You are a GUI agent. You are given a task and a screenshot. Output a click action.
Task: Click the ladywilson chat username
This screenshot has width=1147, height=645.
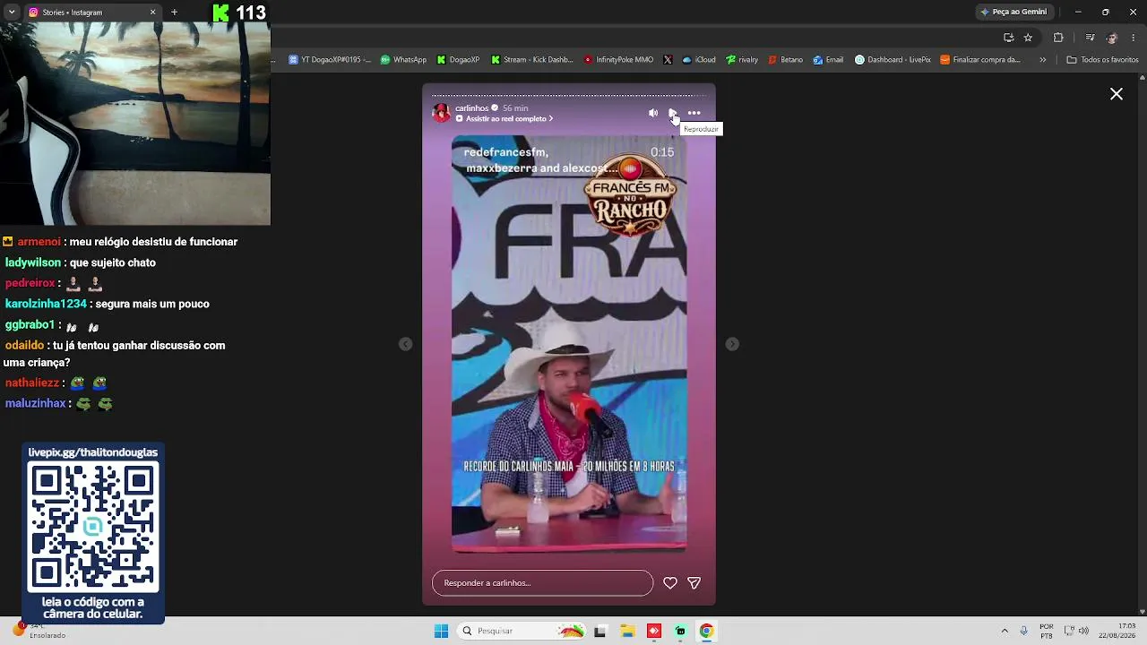33,262
